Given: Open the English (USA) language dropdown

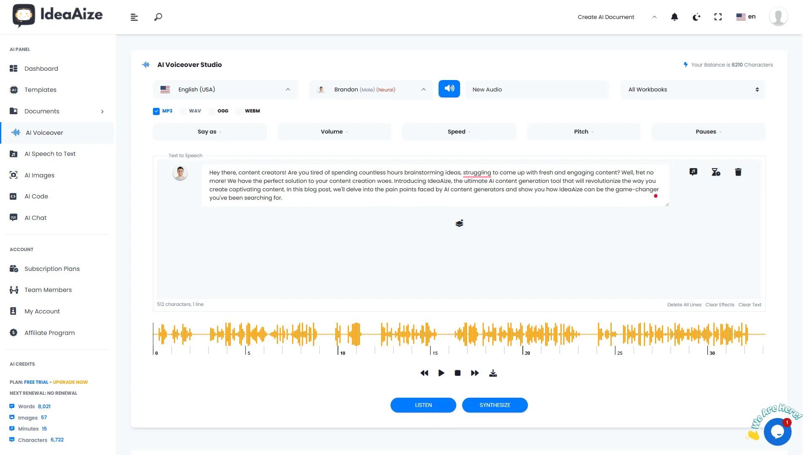Looking at the screenshot, I should pos(225,89).
